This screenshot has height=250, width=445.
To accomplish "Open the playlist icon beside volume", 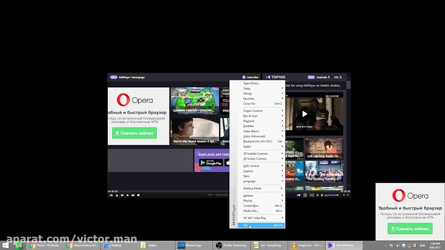I will 322,195.
